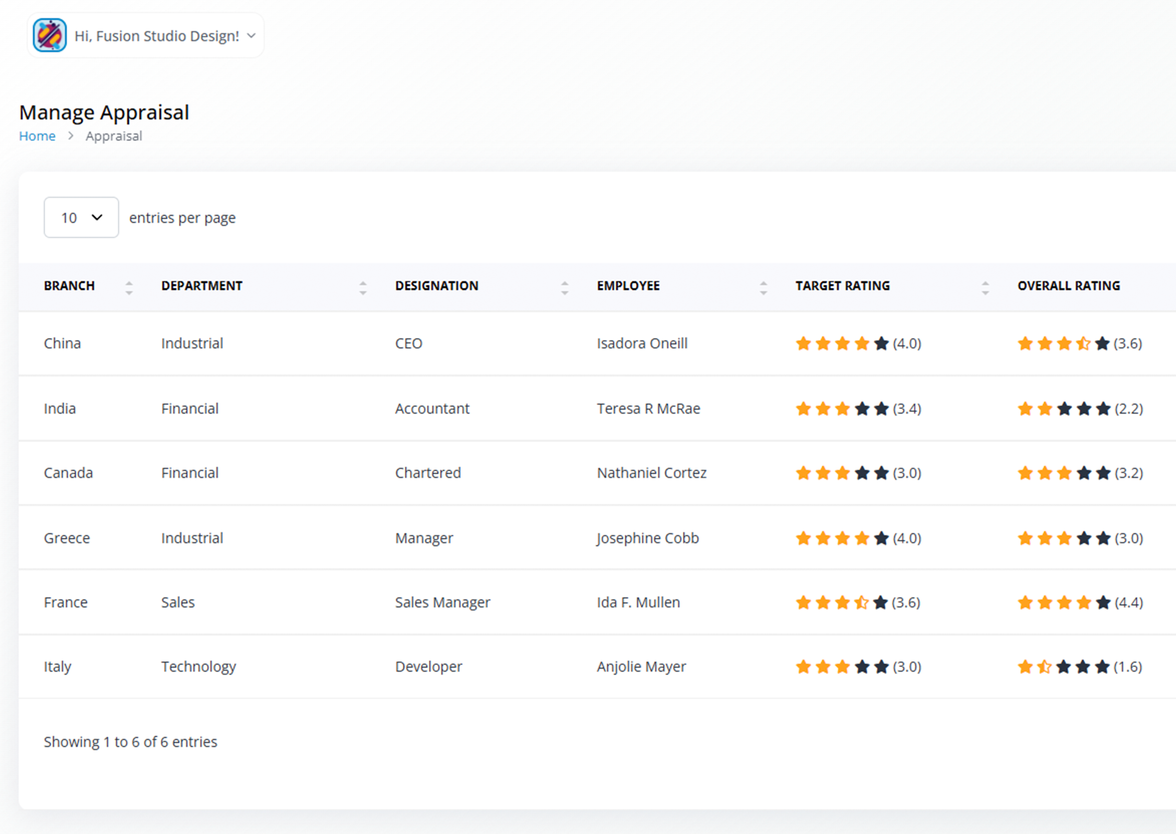Sort table by Designation column arrows
The width and height of the screenshot is (1176, 834).
coord(565,288)
